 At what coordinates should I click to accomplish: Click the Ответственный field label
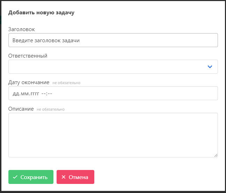click(28, 56)
